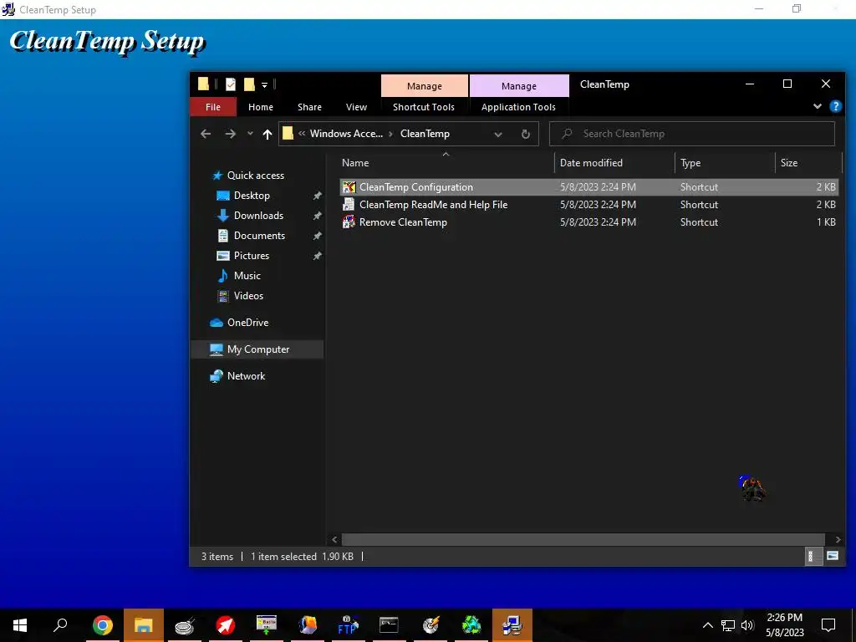Image resolution: width=856 pixels, height=642 pixels.
Task: Click the volume speaker tray icon
Action: (x=747, y=625)
